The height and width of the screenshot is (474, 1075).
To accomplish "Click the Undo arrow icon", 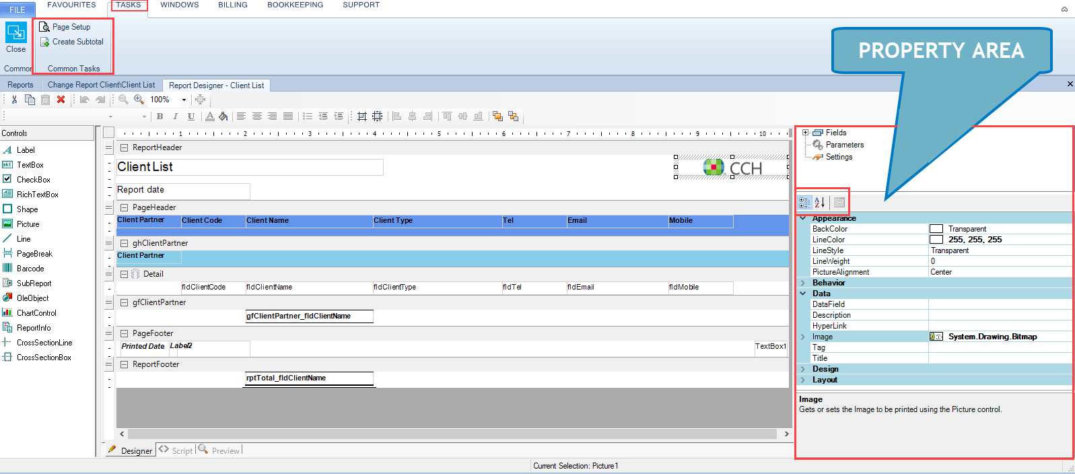I will (x=84, y=100).
